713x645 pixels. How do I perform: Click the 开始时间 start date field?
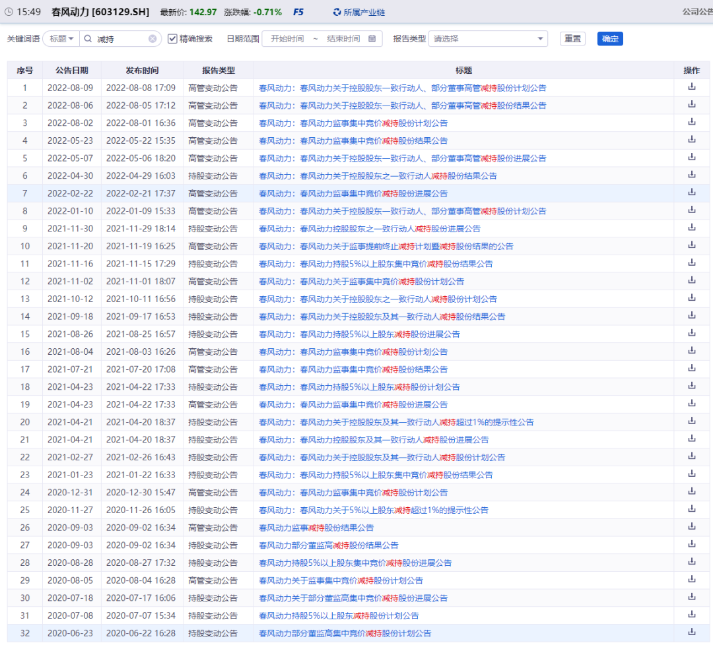coord(287,39)
